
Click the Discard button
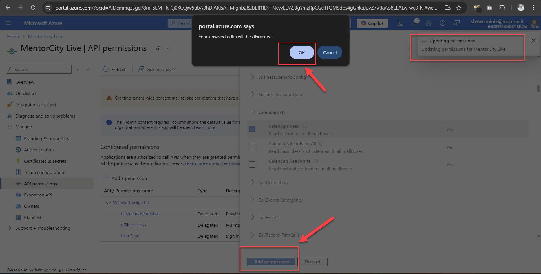click(x=312, y=262)
